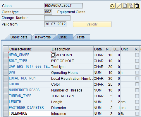Click the Unit column header
This screenshot has height=117, width=141.
(x=127, y=49)
